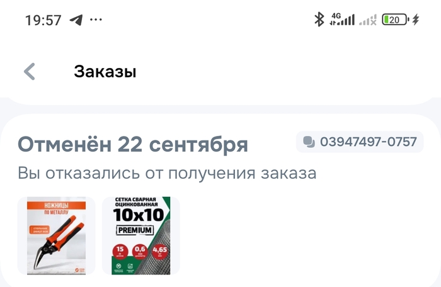441x287 pixels.
Task: Tap the 4G signal strength icon
Action: 342,20
